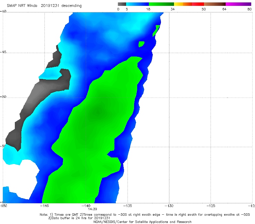Click the color bar label '50'

pyautogui.click(x=204, y=9)
